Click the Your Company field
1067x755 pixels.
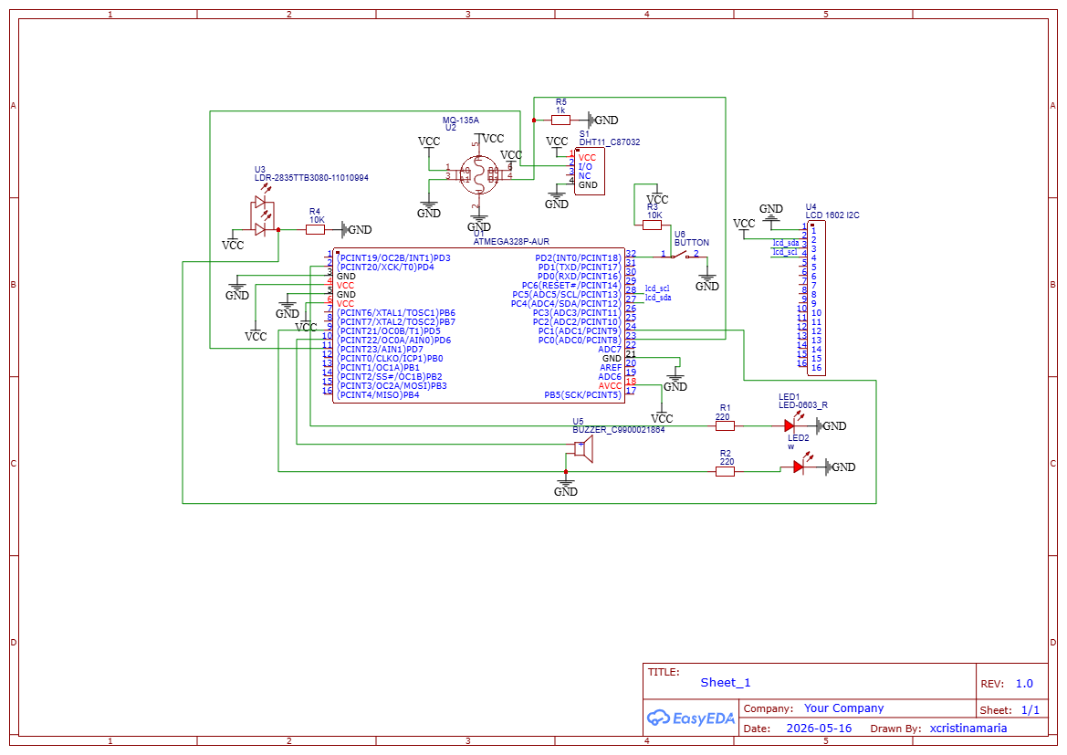pos(843,708)
